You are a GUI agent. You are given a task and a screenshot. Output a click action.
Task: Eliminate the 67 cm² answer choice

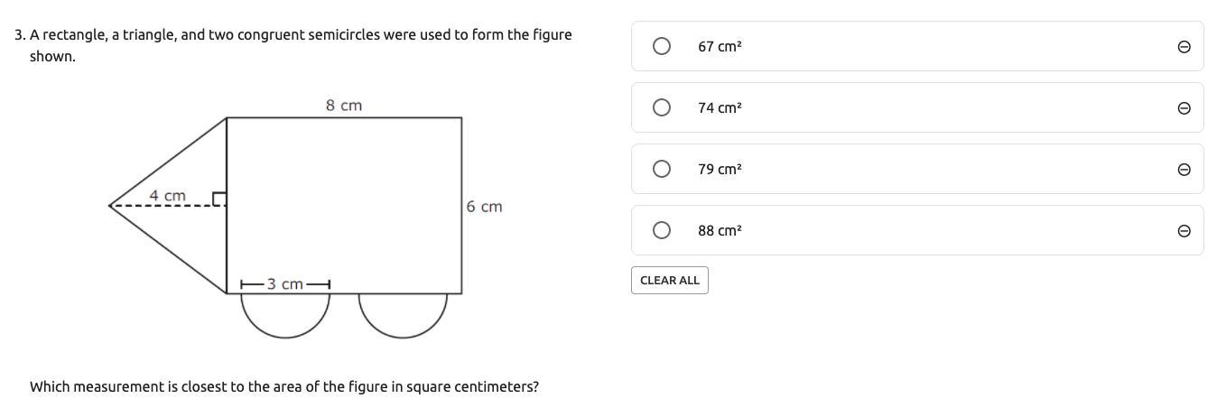coord(1184,47)
